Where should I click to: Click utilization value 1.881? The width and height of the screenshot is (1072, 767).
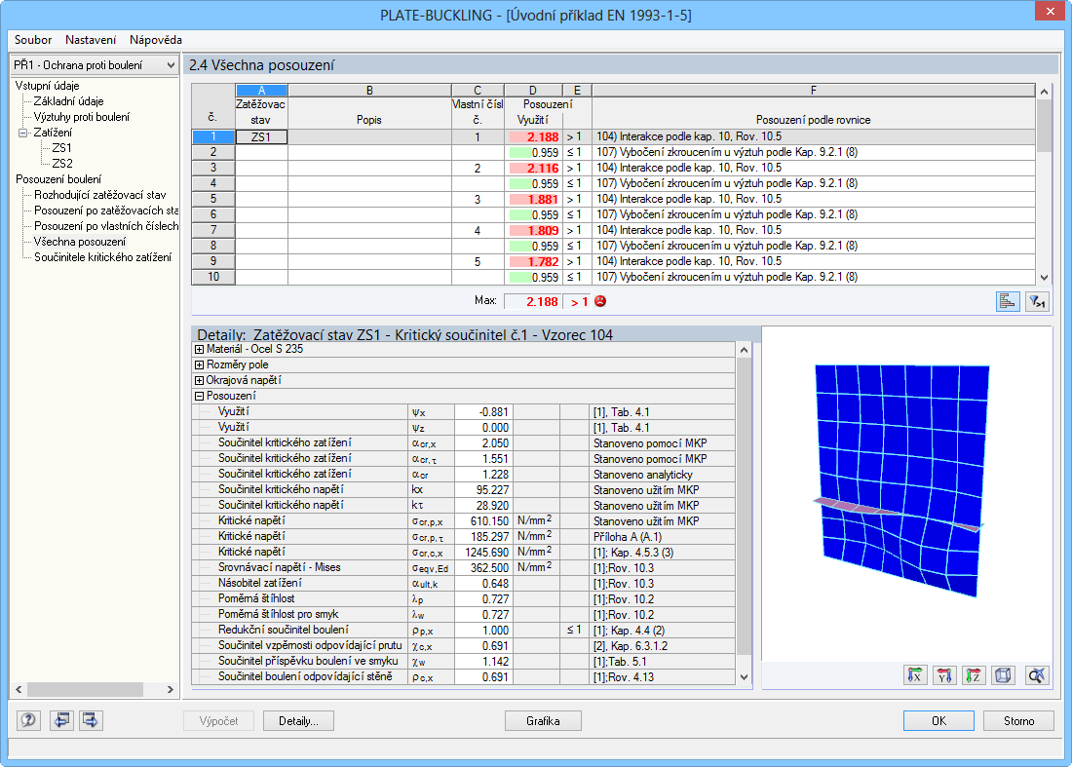pos(532,200)
